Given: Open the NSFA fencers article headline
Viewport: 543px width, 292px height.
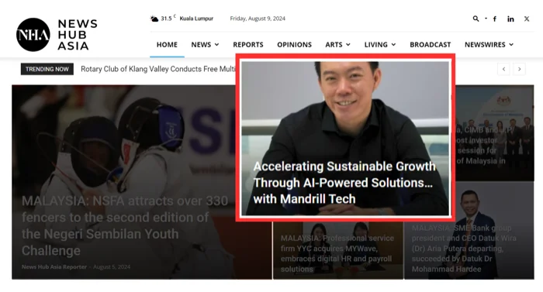Looking at the screenshot, I should 125,225.
